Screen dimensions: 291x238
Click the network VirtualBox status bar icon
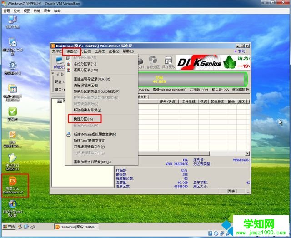[222, 233]
